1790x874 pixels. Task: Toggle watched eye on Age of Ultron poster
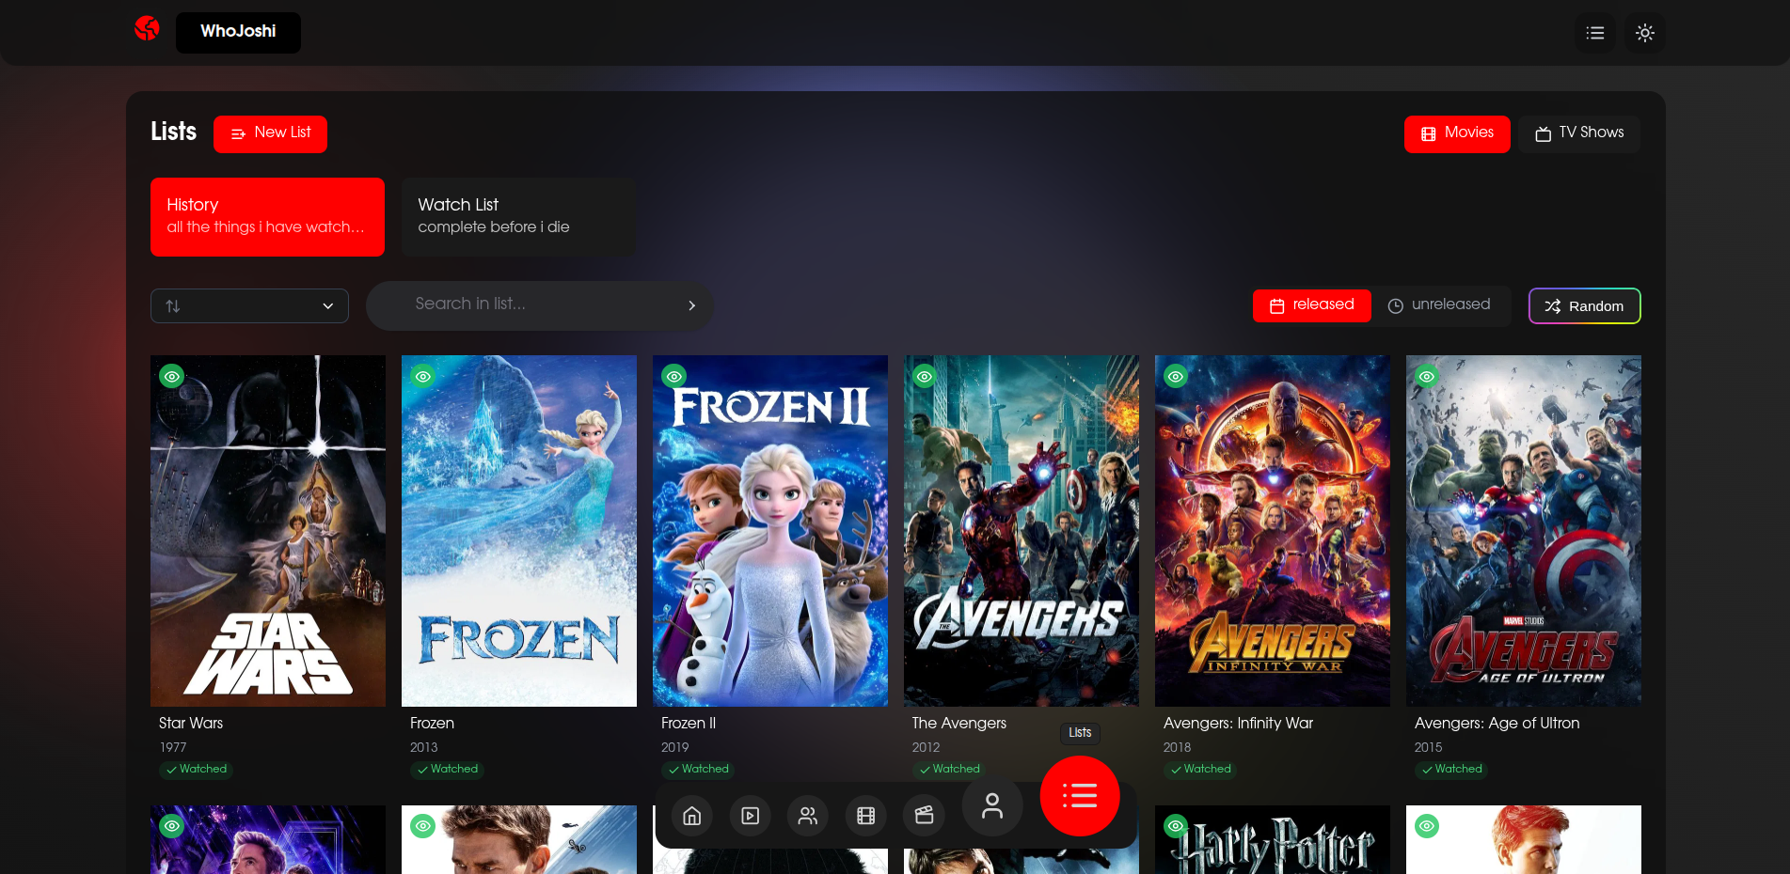pyautogui.click(x=1427, y=377)
